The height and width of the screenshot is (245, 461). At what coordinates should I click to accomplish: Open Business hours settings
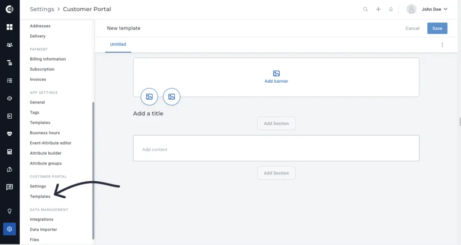(45, 133)
